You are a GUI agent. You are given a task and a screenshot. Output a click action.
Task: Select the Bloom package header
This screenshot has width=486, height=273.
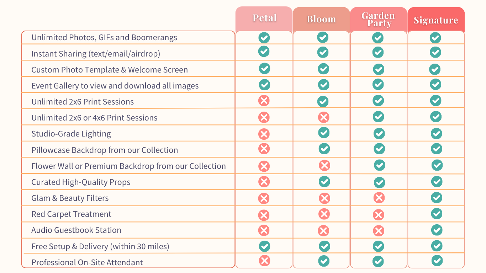321,20
